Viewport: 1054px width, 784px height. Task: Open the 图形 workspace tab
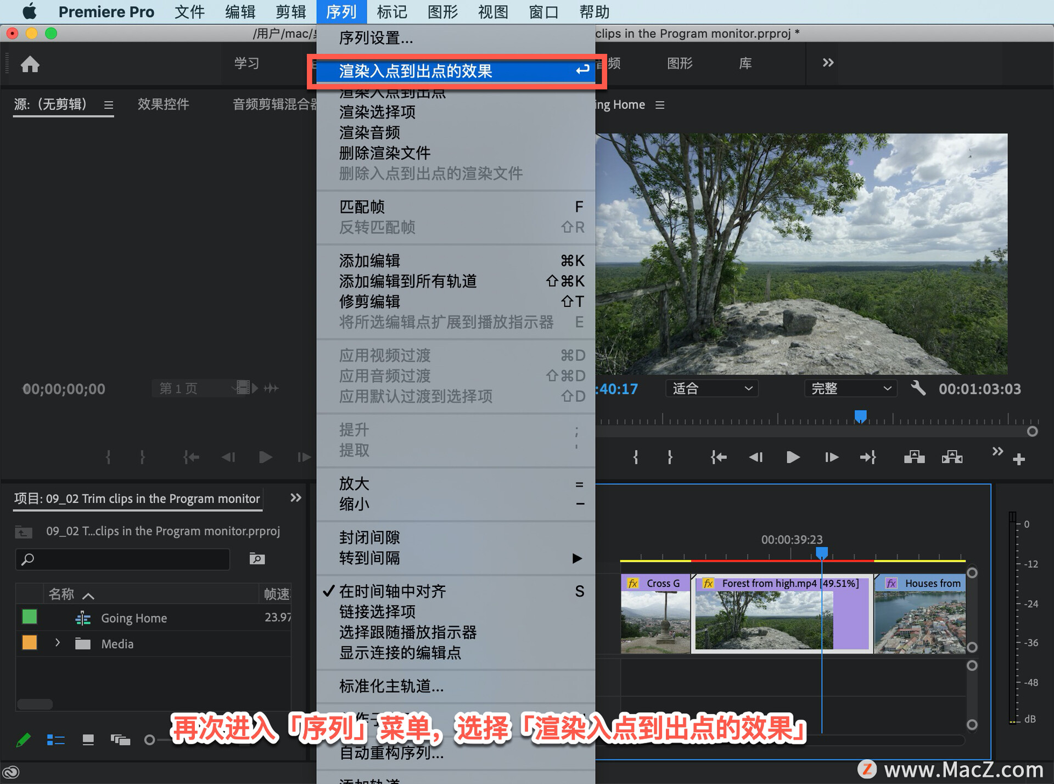click(x=680, y=63)
